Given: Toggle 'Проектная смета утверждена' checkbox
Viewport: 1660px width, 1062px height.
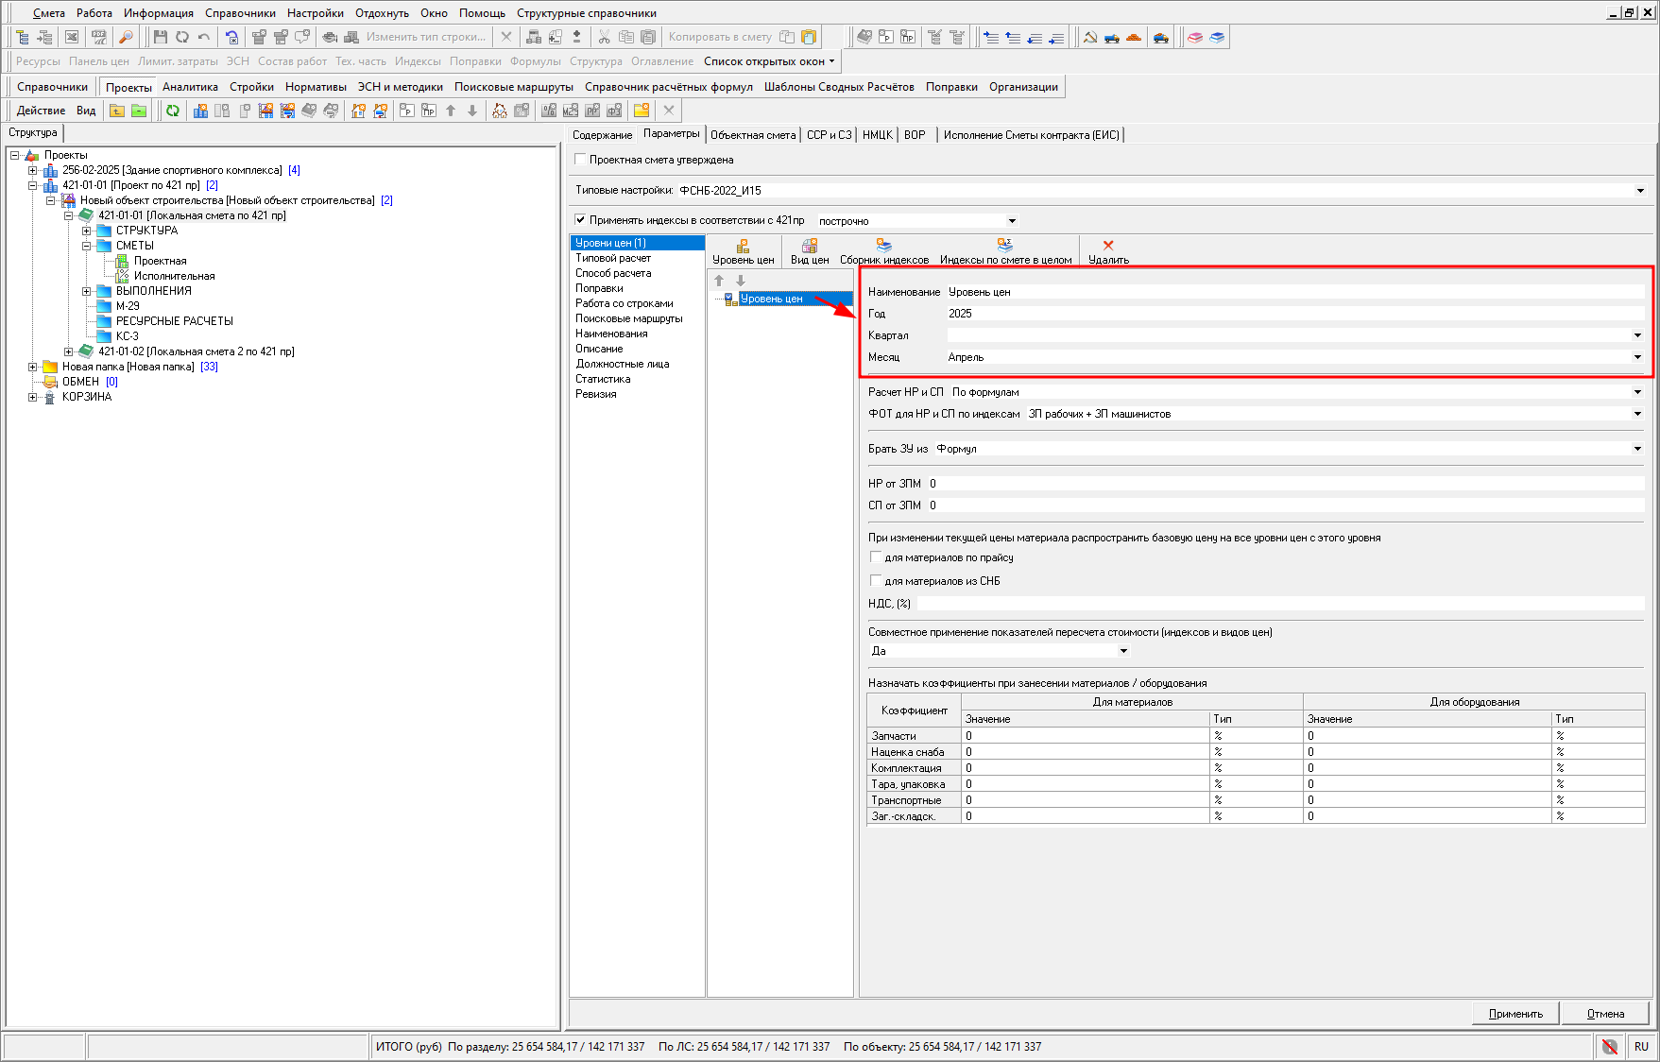Looking at the screenshot, I should [x=580, y=160].
